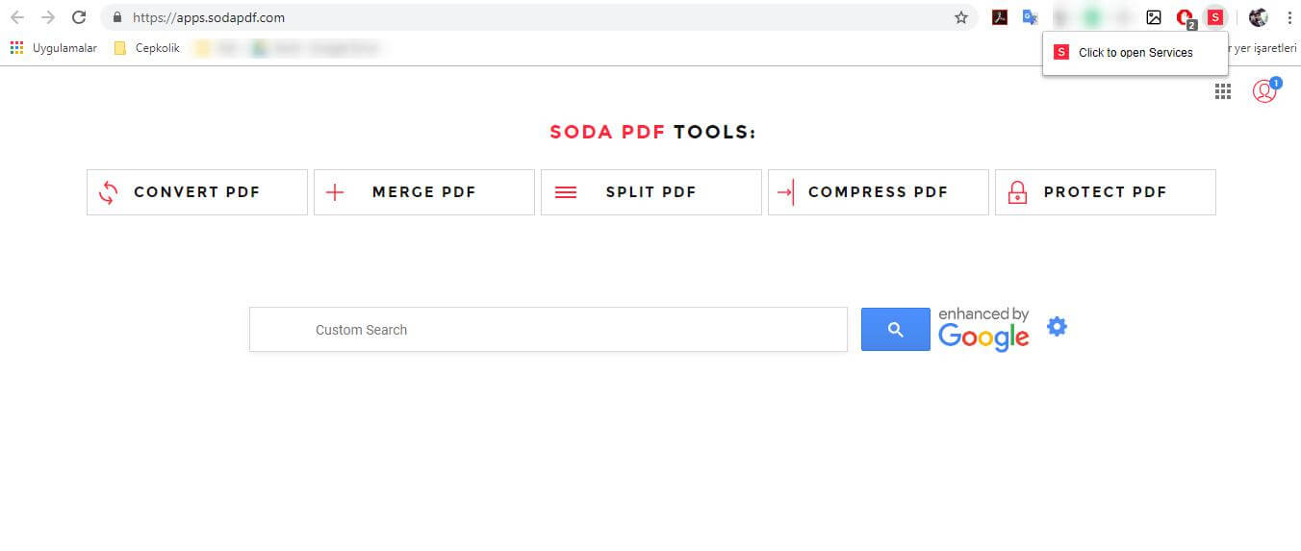Reload the page
Image resolution: width=1301 pixels, height=551 pixels.
80,17
